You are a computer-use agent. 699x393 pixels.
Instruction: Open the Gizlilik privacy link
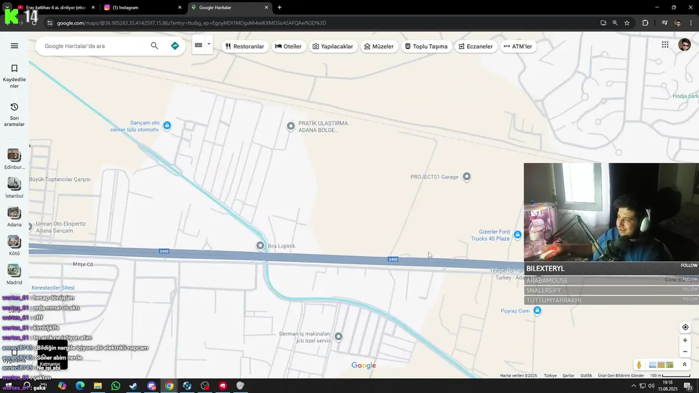pos(586,376)
